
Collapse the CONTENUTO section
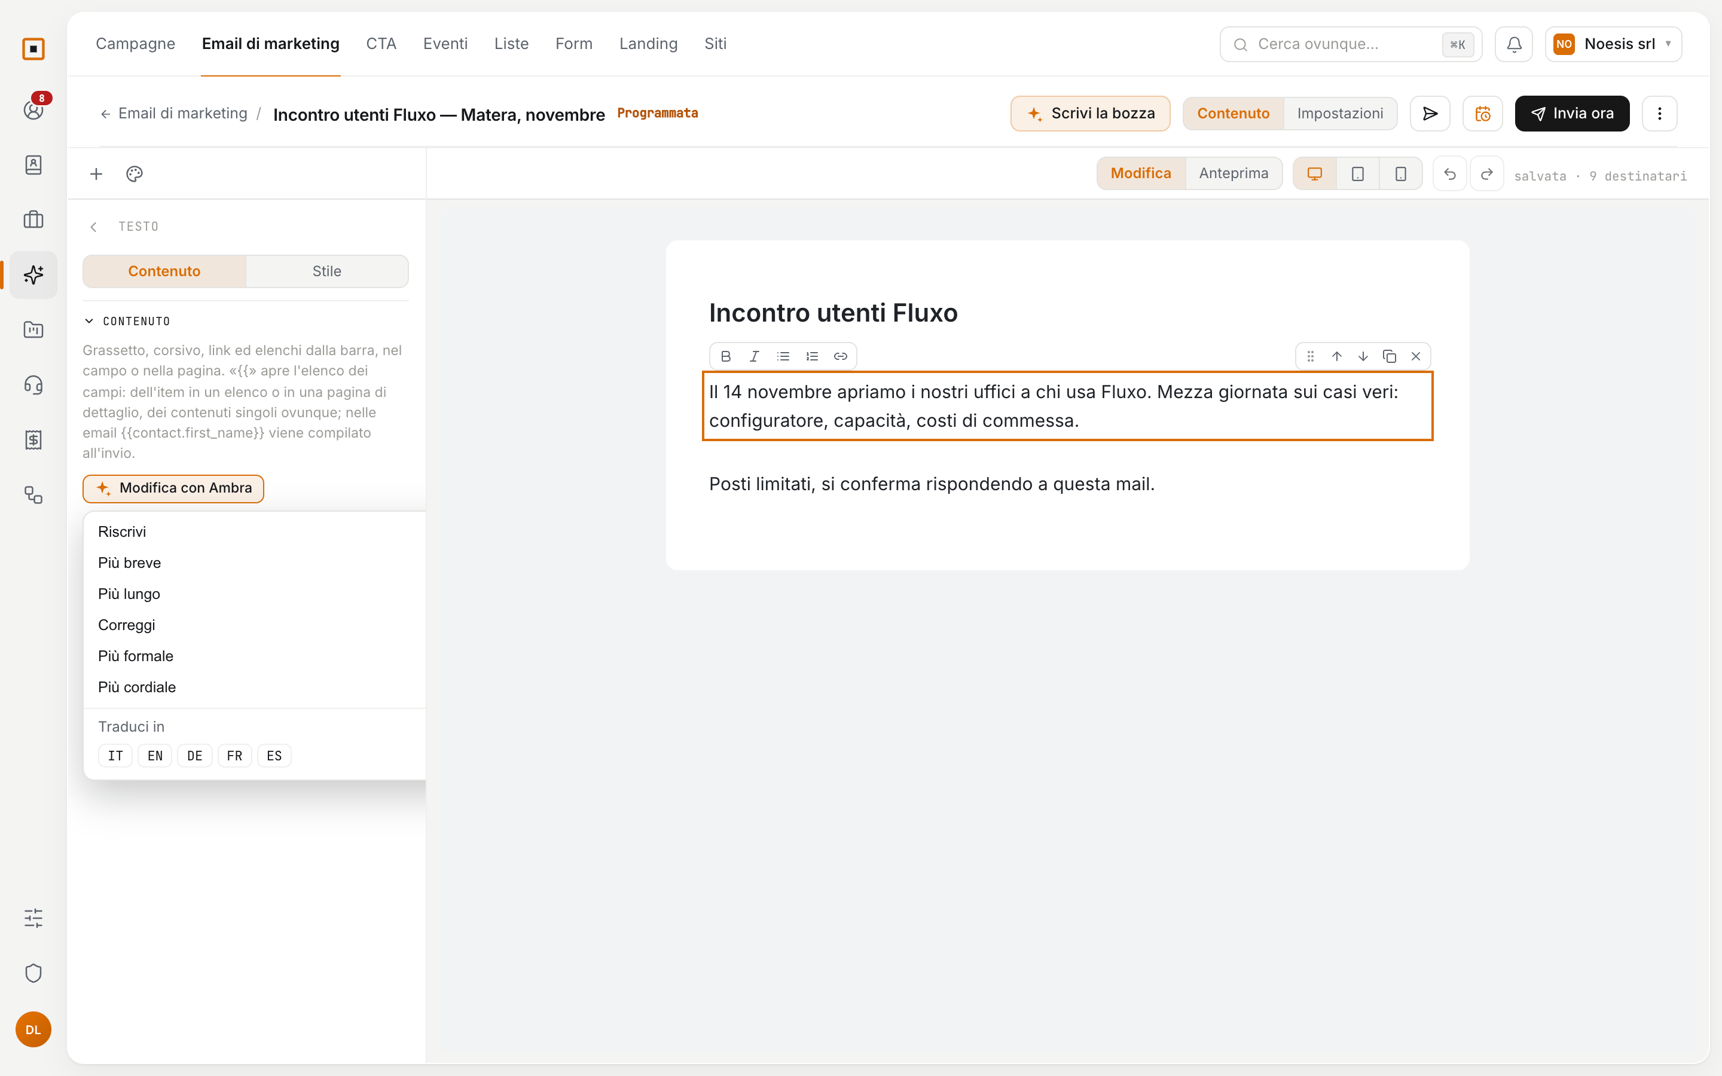pyautogui.click(x=127, y=321)
